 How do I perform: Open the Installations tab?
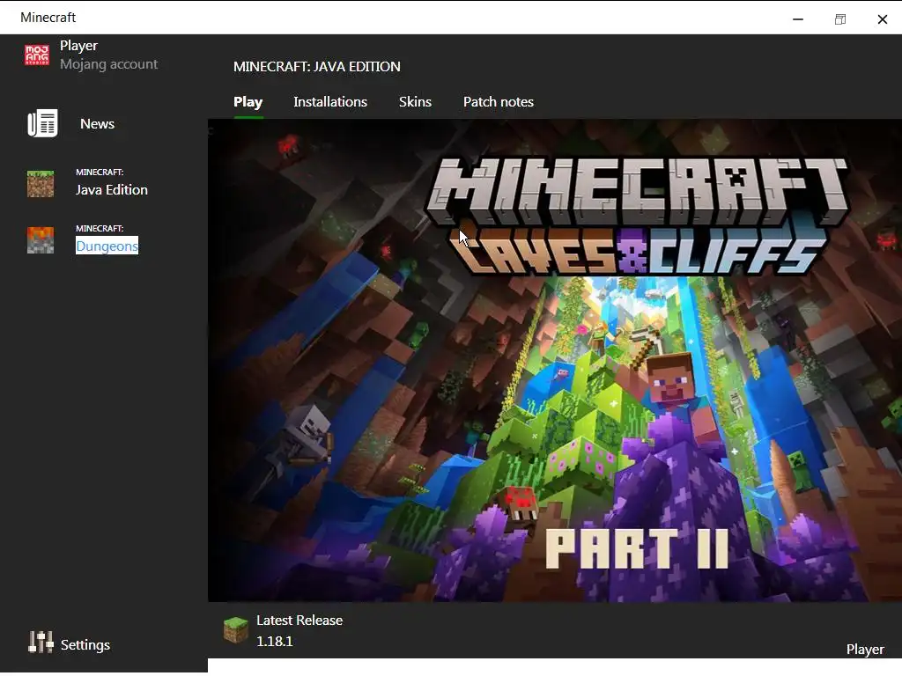330,102
